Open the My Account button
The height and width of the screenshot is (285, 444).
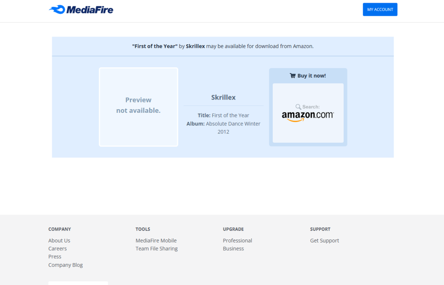(x=380, y=9)
